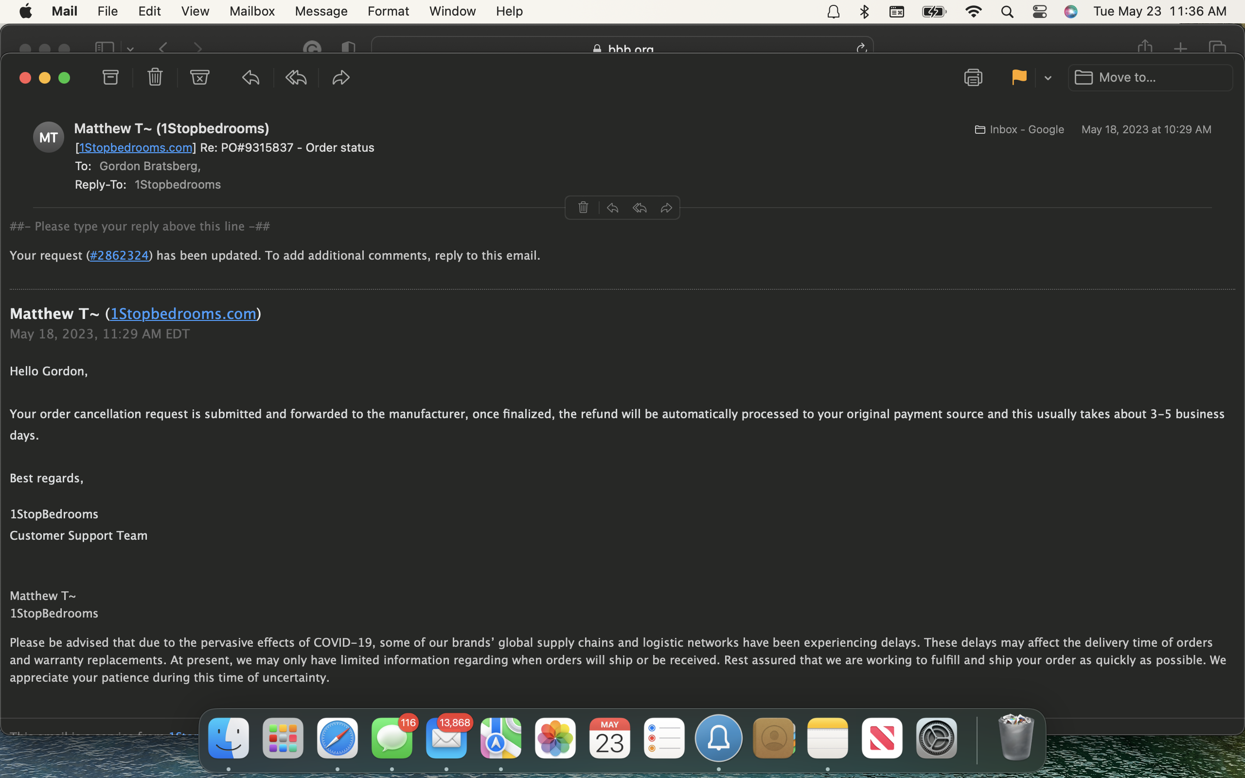This screenshot has width=1245, height=778.
Task: Click the small trash icon in header bar
Action: coord(583,207)
